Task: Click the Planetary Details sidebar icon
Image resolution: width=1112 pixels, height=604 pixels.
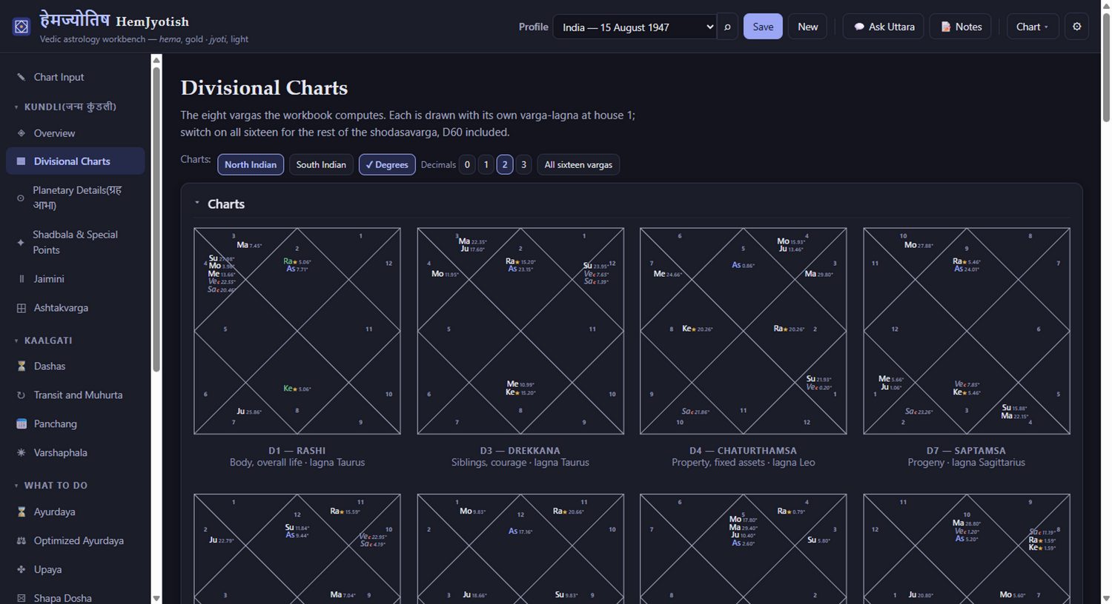Action: pos(21,198)
